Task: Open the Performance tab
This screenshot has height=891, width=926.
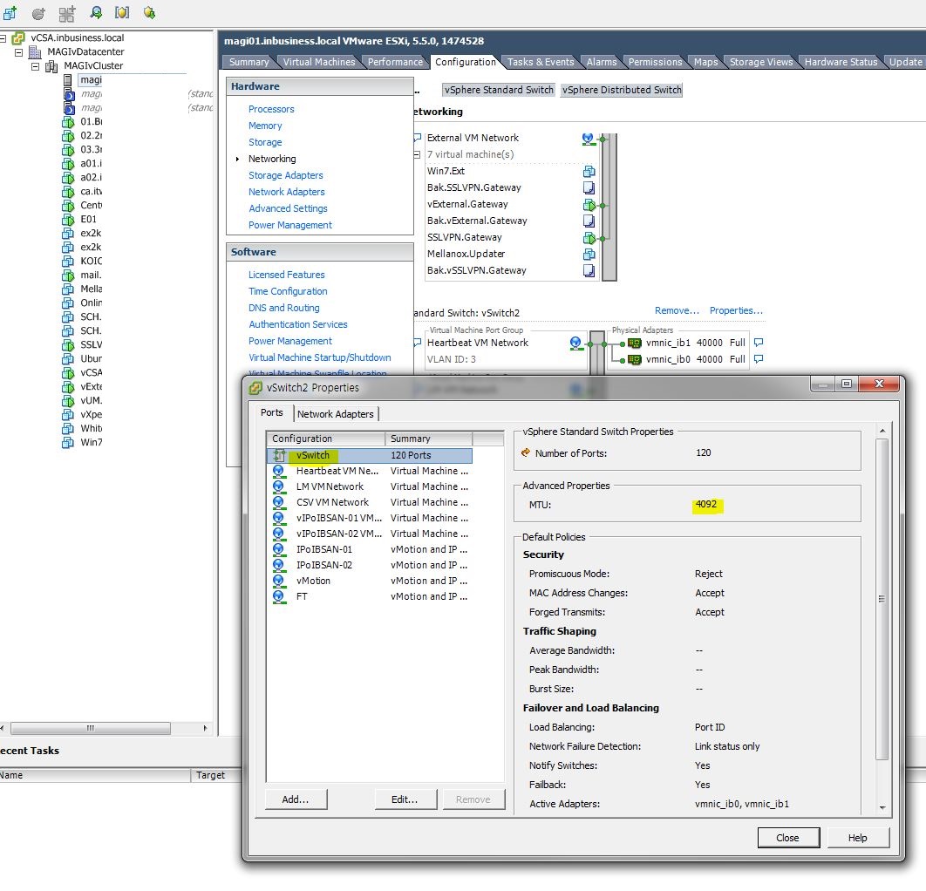Action: [395, 62]
